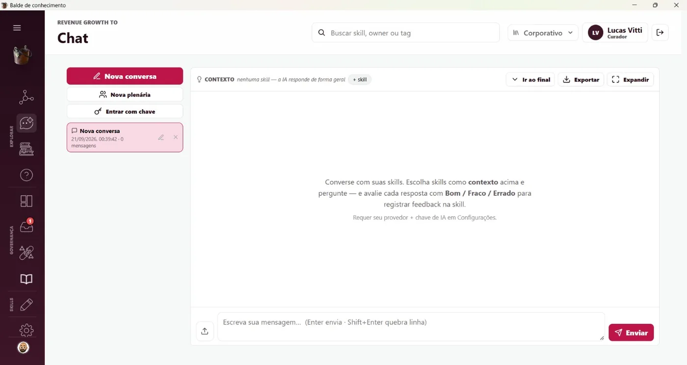Open the inbox icon with notification badge
The height and width of the screenshot is (365, 687).
pos(26,226)
